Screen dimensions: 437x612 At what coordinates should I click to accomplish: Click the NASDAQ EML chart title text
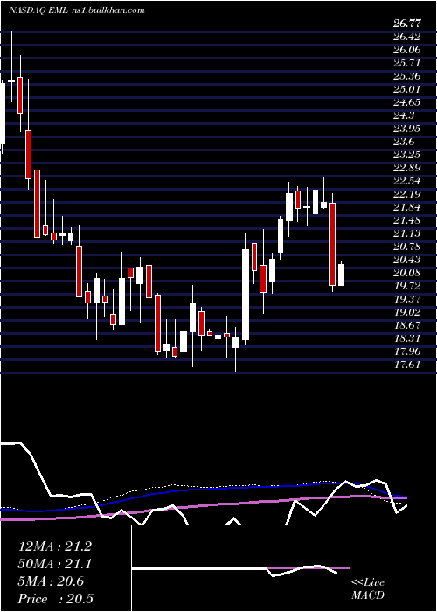pos(77,10)
